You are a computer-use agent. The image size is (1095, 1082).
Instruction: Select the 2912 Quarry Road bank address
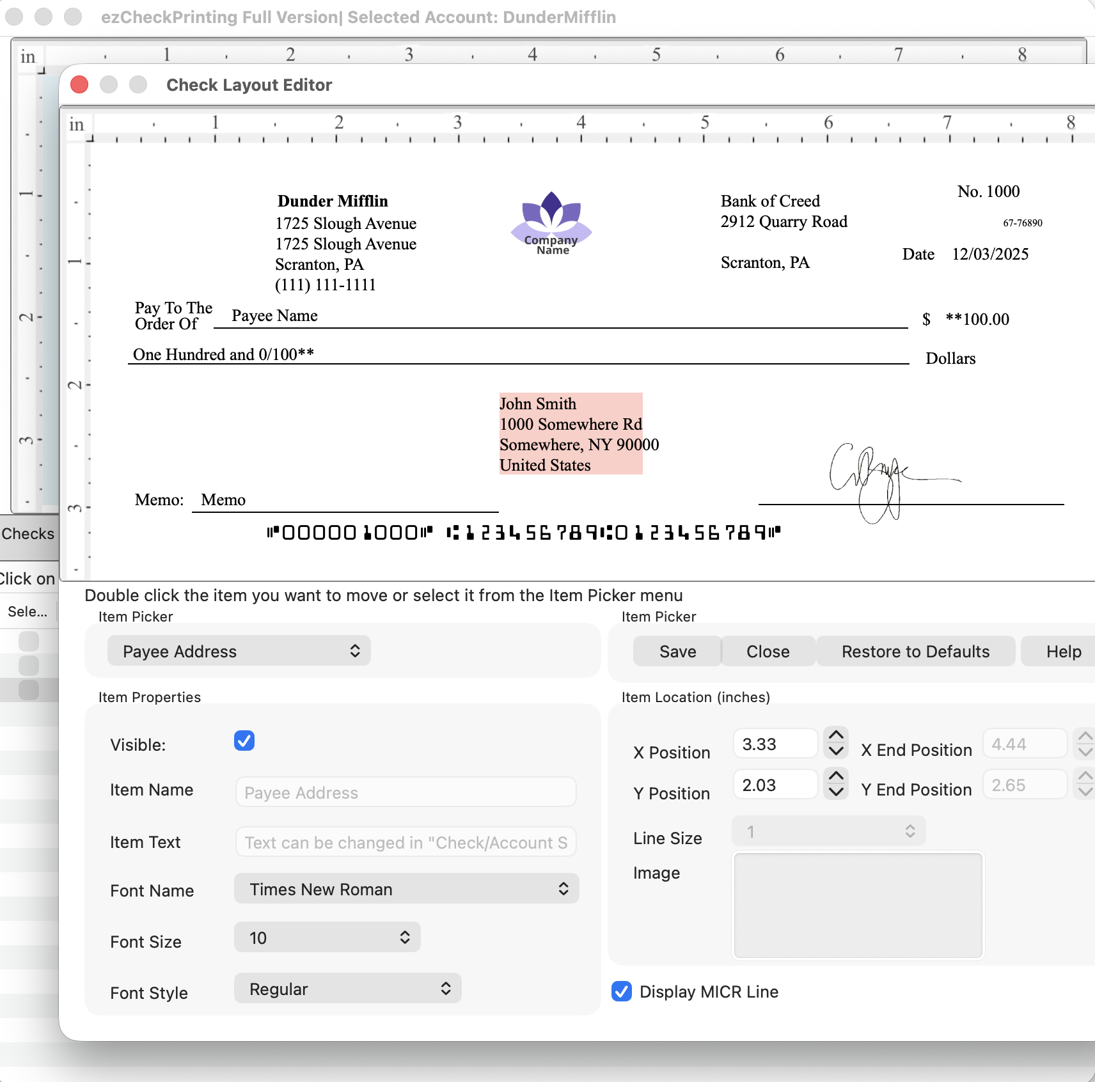784,221
